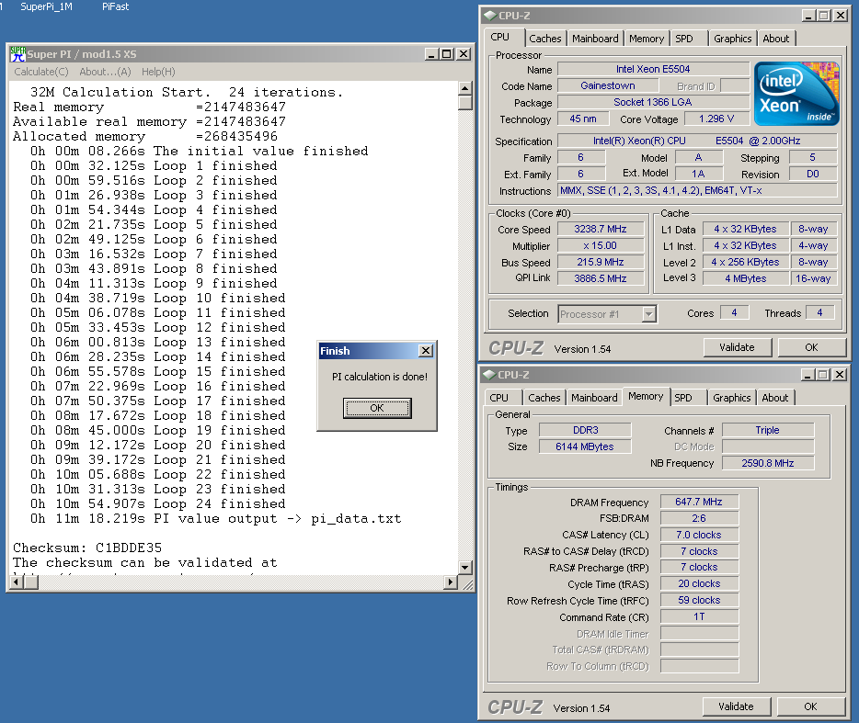Click OK in bottom CPU-Z window
The image size is (859, 723).
click(809, 706)
